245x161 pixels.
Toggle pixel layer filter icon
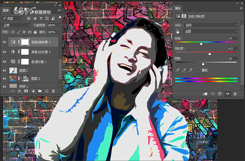point(29,18)
